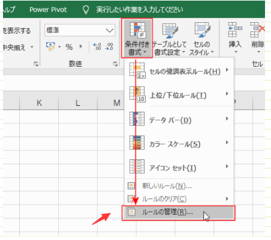This screenshot has width=271, height=240.
Task: Increase decimal places icon
Action: pos(97,47)
